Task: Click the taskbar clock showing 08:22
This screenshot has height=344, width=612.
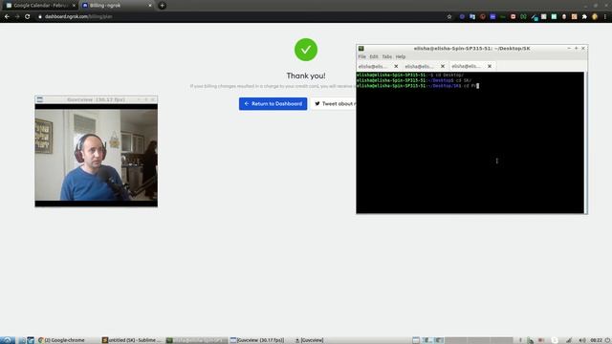Action: [596, 340]
